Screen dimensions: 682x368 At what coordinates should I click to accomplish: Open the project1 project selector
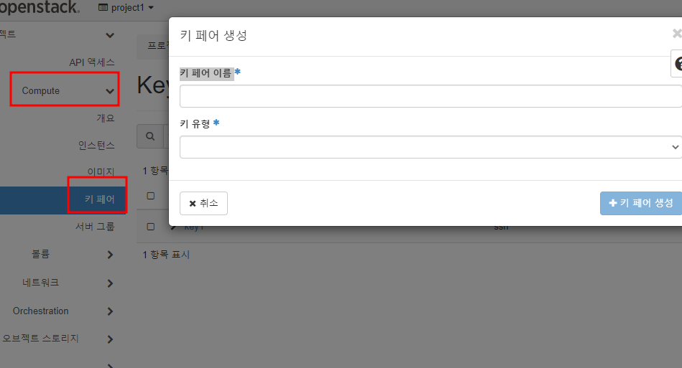(x=126, y=8)
